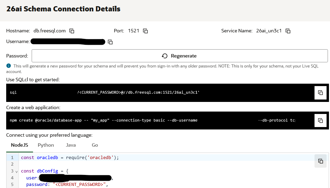Regenerate the schema password
The image size is (330, 188).
coord(179,56)
